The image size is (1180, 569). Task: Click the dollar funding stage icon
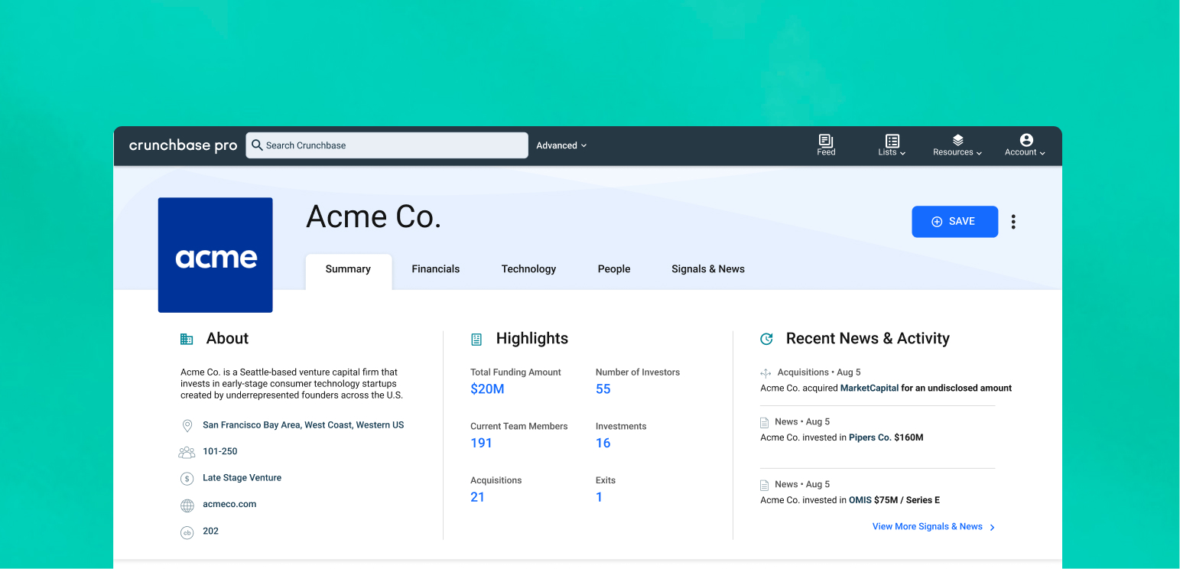[x=187, y=479]
